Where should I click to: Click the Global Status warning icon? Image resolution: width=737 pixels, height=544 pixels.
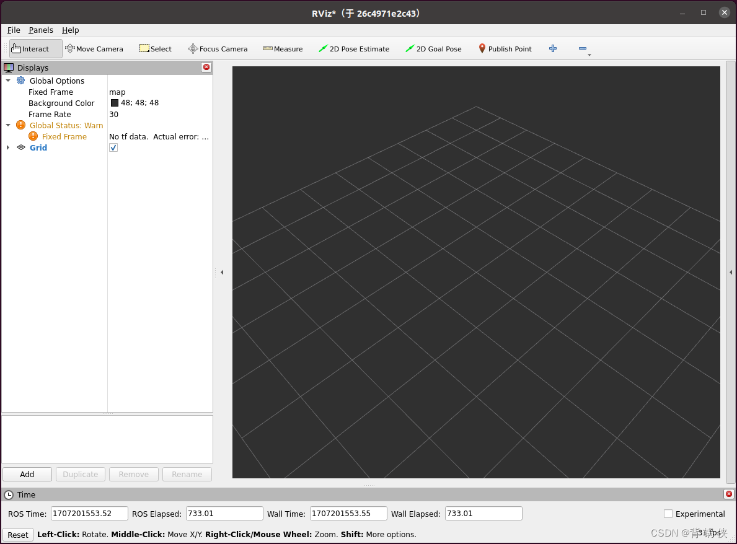(x=20, y=125)
